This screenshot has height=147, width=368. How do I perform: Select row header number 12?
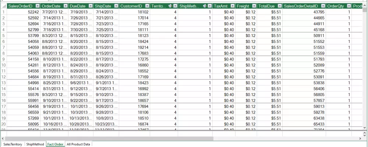coord(4,77)
